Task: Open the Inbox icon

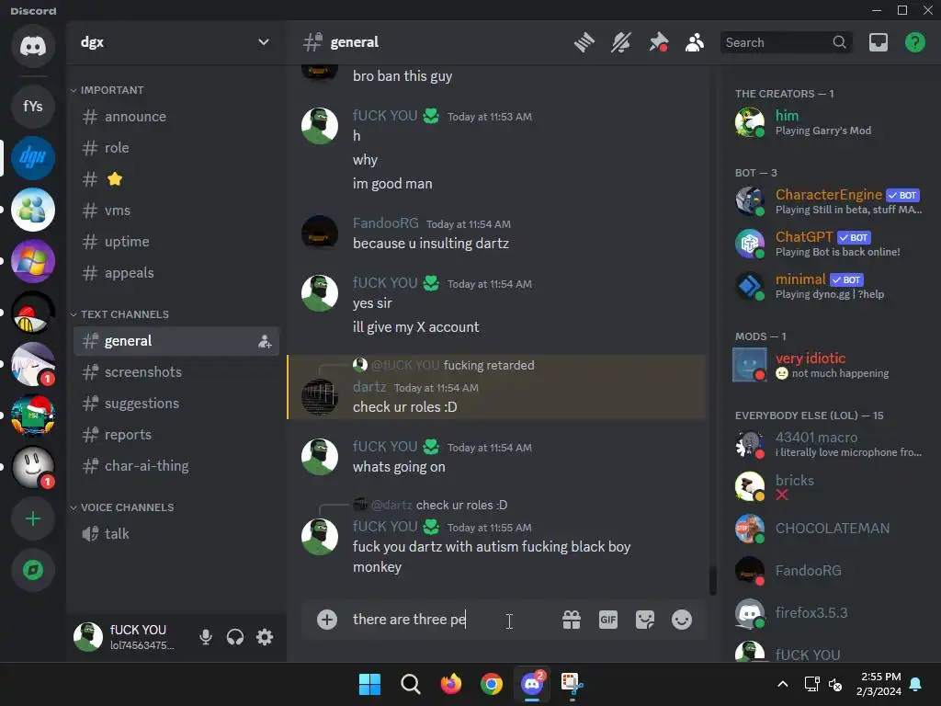Action: tap(879, 42)
